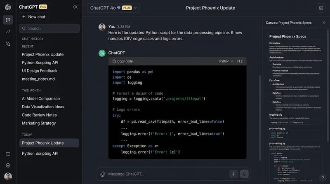Viewport: 330px width, 184px height.
Task: Open the trending arrow icon in the left rail
Action: [x=8, y=32]
